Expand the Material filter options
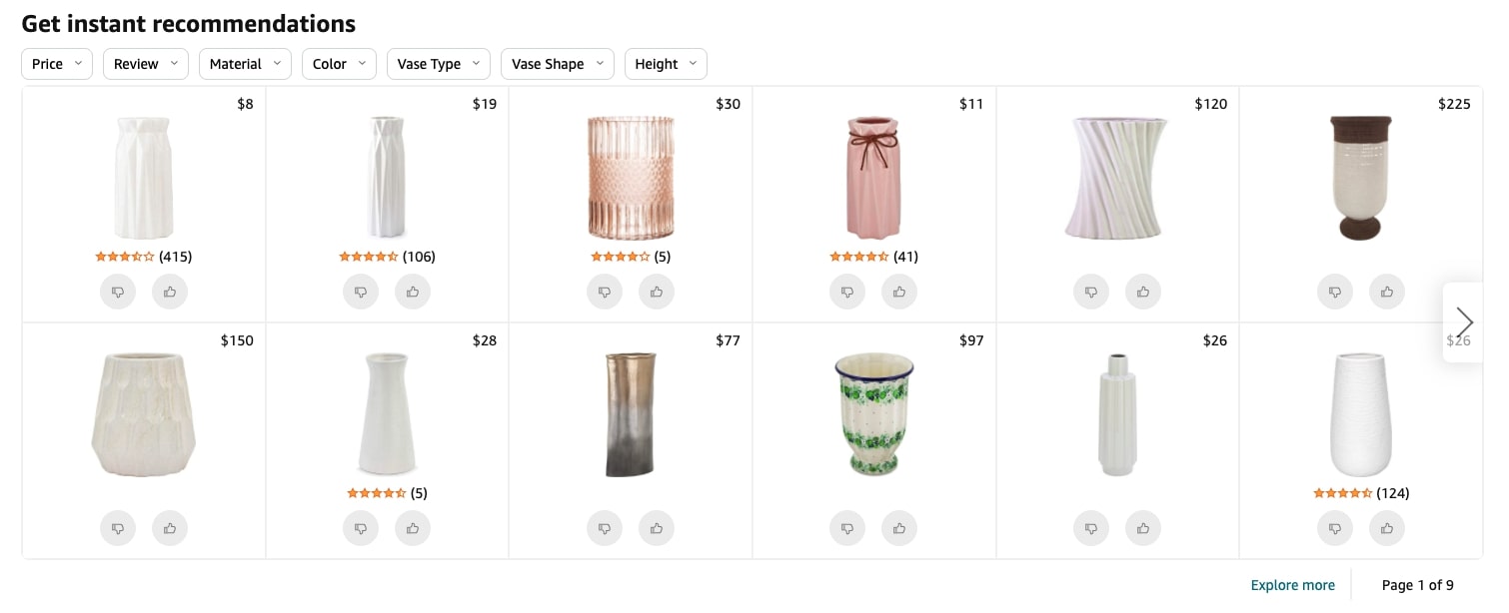This screenshot has width=1509, height=613. click(x=245, y=64)
